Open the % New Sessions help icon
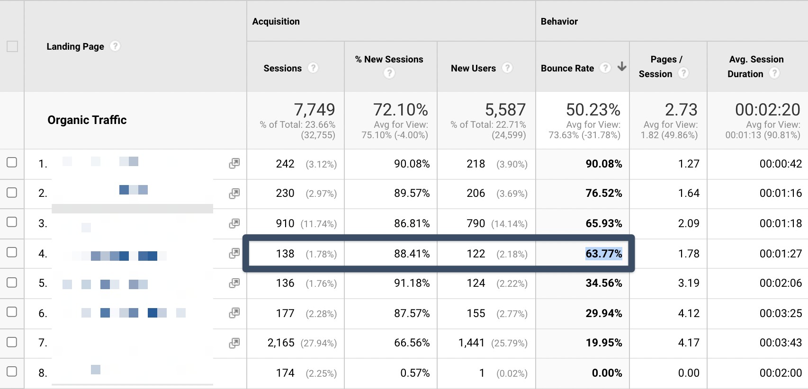 click(x=389, y=73)
